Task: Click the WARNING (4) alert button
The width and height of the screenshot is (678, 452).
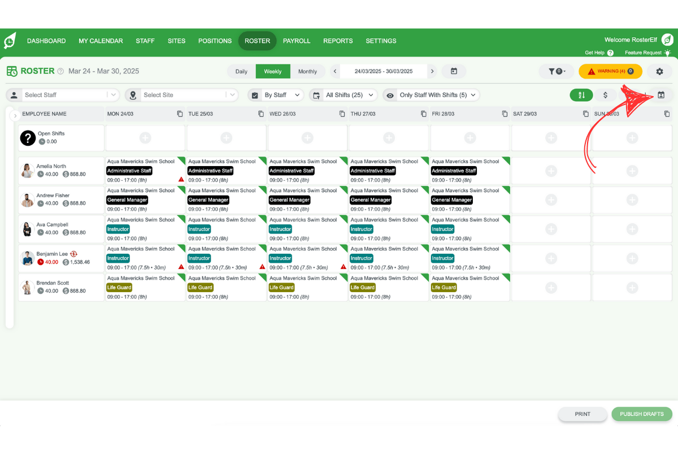Action: point(610,71)
